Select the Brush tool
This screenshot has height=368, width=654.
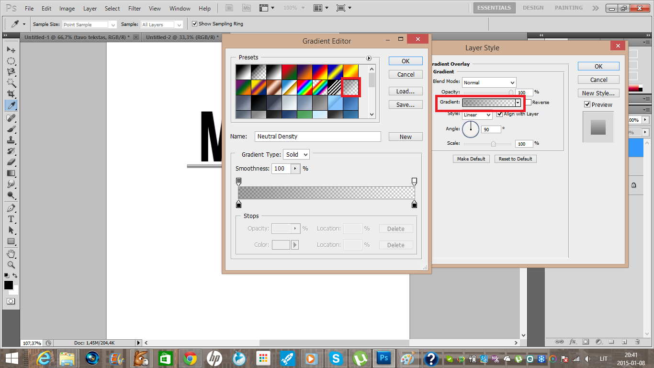11,129
